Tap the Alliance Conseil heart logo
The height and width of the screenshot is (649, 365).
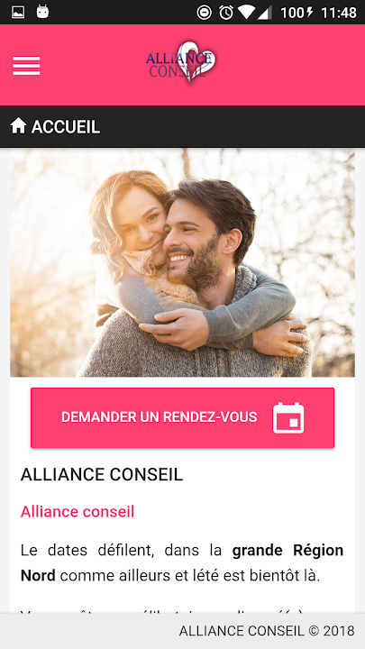click(x=181, y=62)
